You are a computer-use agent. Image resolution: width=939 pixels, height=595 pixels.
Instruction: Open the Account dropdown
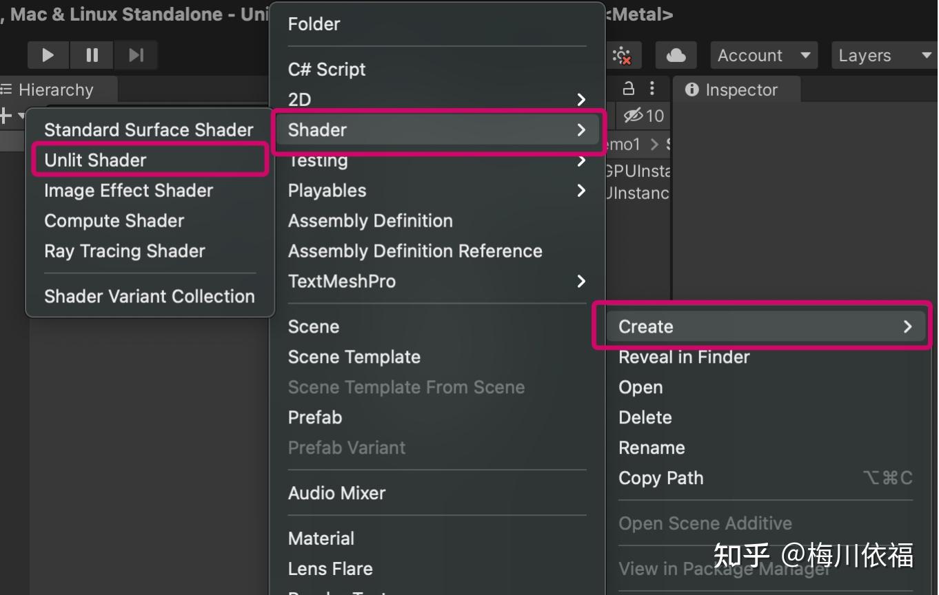click(763, 55)
